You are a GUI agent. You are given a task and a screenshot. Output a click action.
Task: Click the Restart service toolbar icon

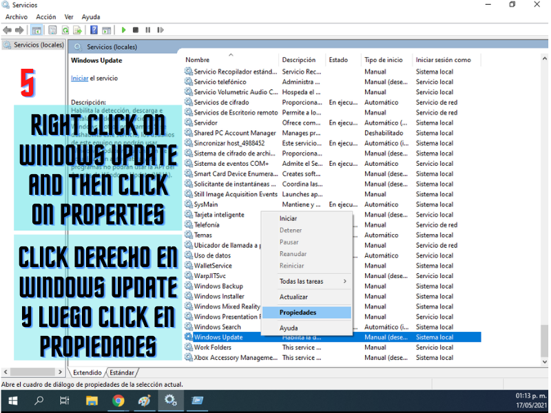(160, 30)
